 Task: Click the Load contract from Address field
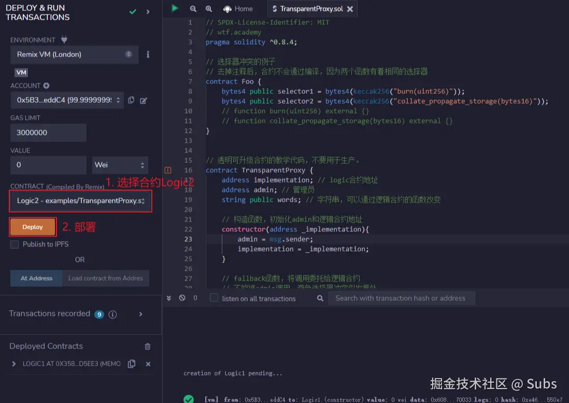pos(106,278)
